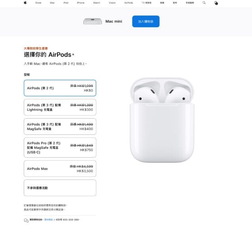
Task: Select AirPods Pro (第 2 代) USB-C
Action: point(60,148)
